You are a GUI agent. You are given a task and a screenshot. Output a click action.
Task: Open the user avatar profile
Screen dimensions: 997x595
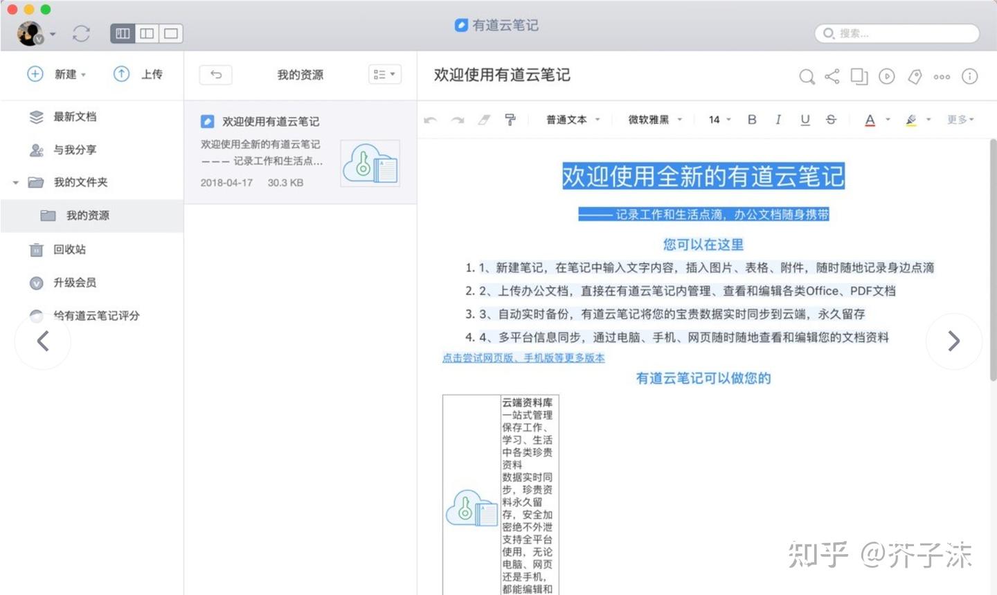point(30,33)
